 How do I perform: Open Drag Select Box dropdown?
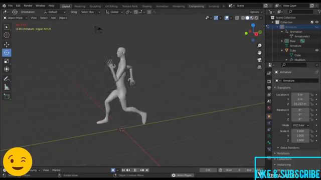tap(90, 12)
